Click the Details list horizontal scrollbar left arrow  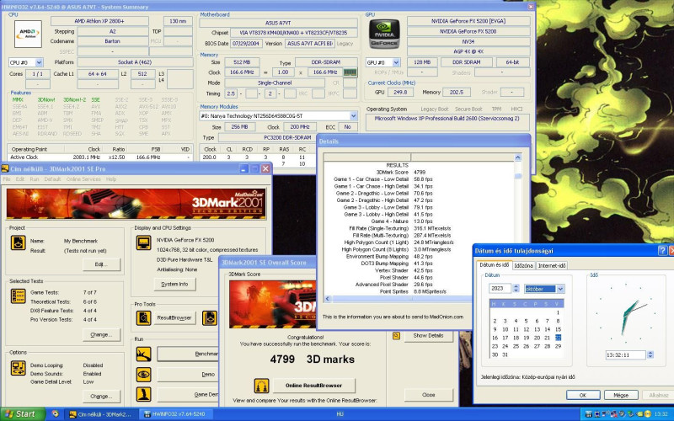(328, 299)
